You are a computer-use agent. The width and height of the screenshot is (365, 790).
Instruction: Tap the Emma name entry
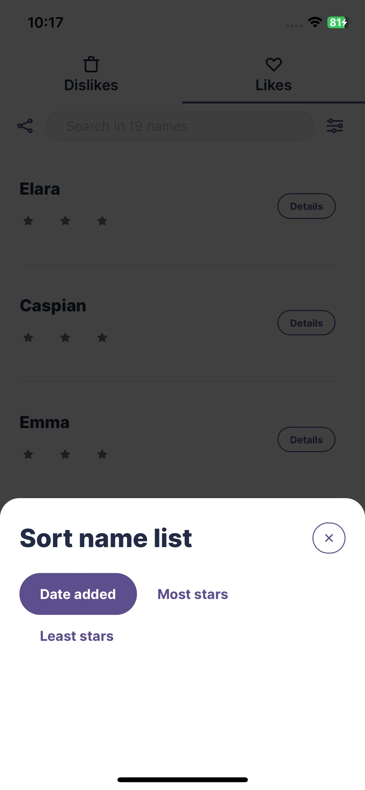tap(44, 422)
